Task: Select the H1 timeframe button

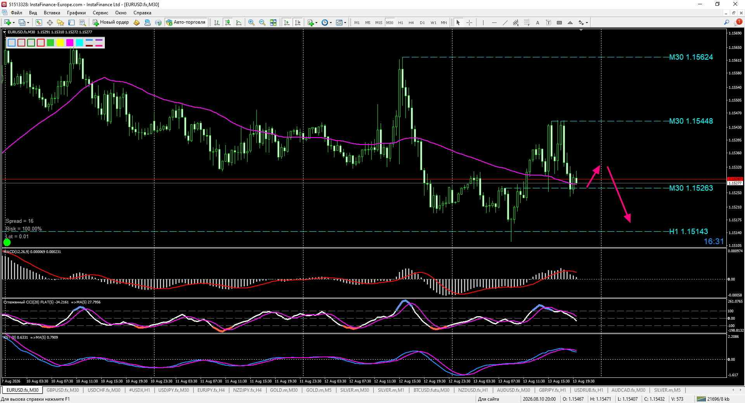Action: point(400,22)
